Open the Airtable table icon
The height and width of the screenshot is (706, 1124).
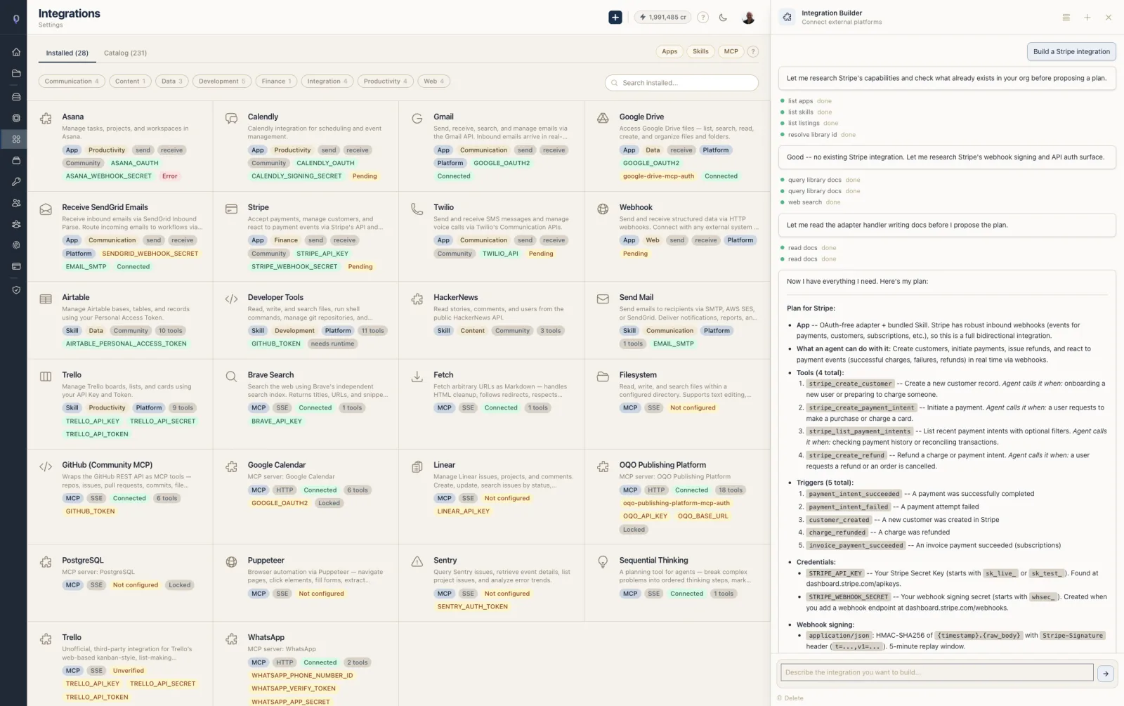click(46, 299)
